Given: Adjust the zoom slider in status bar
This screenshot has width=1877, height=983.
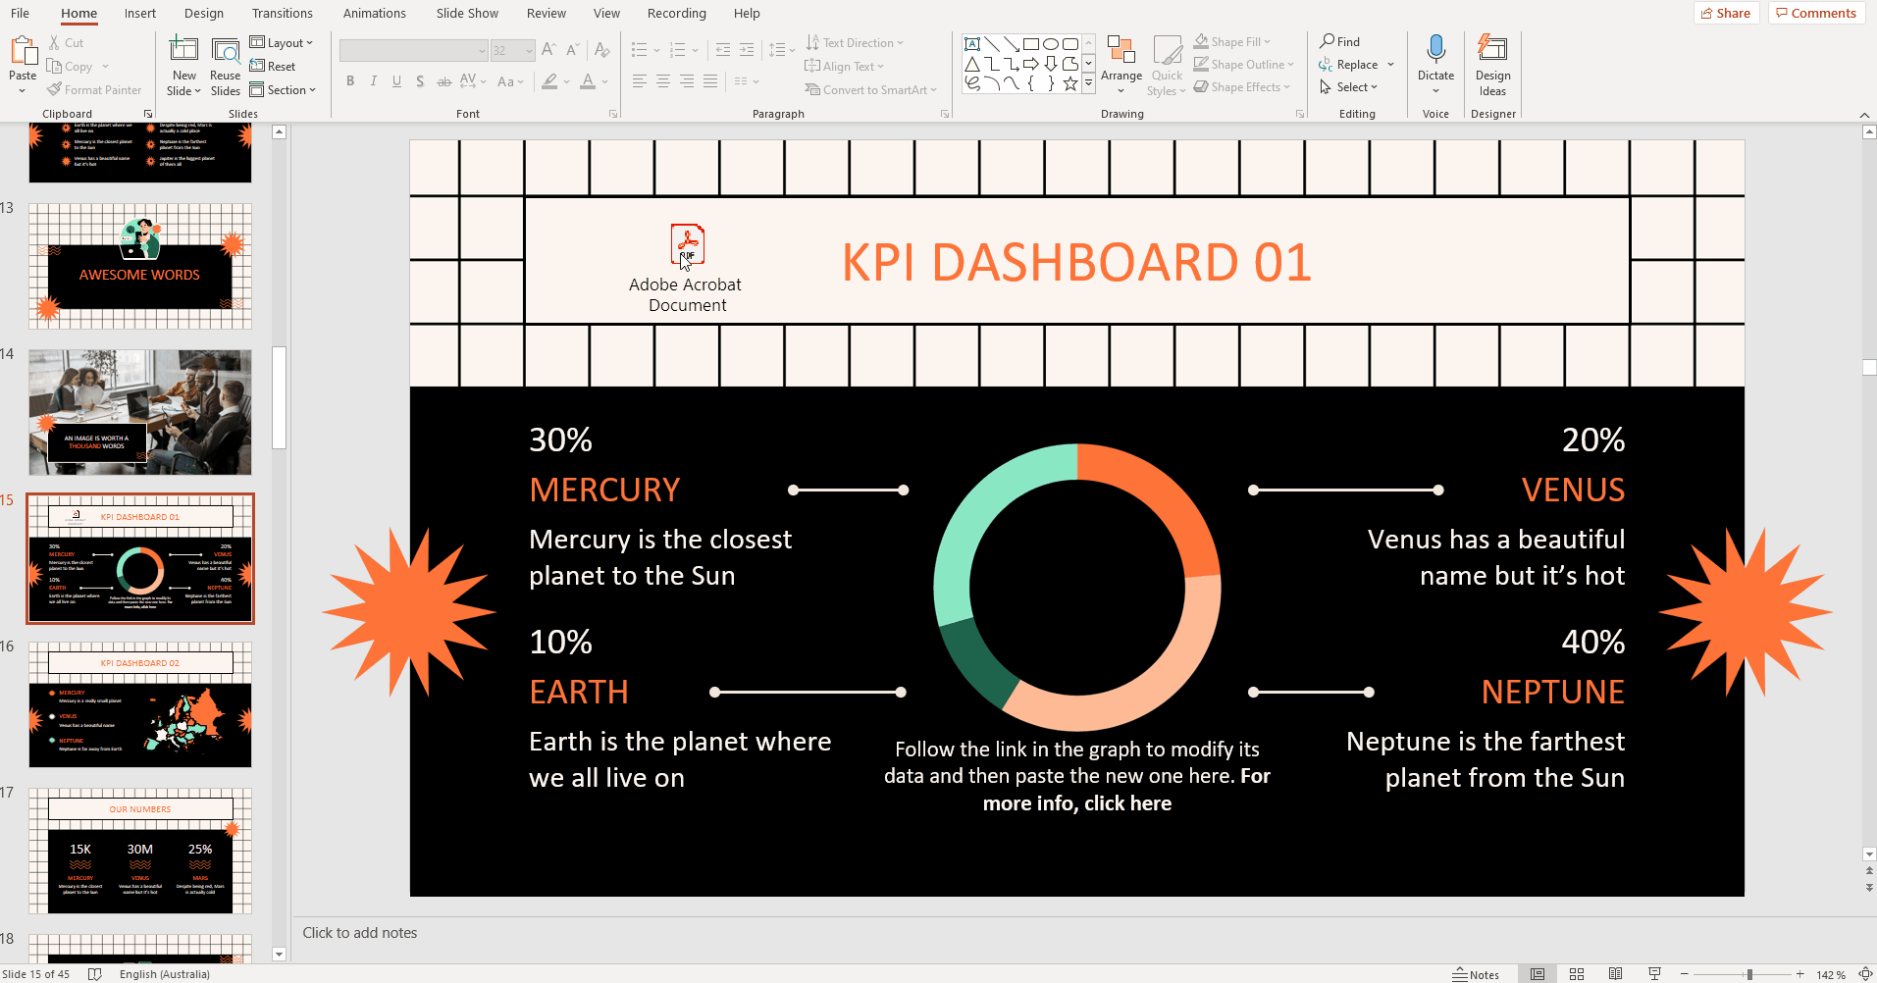Looking at the screenshot, I should pos(1748,974).
